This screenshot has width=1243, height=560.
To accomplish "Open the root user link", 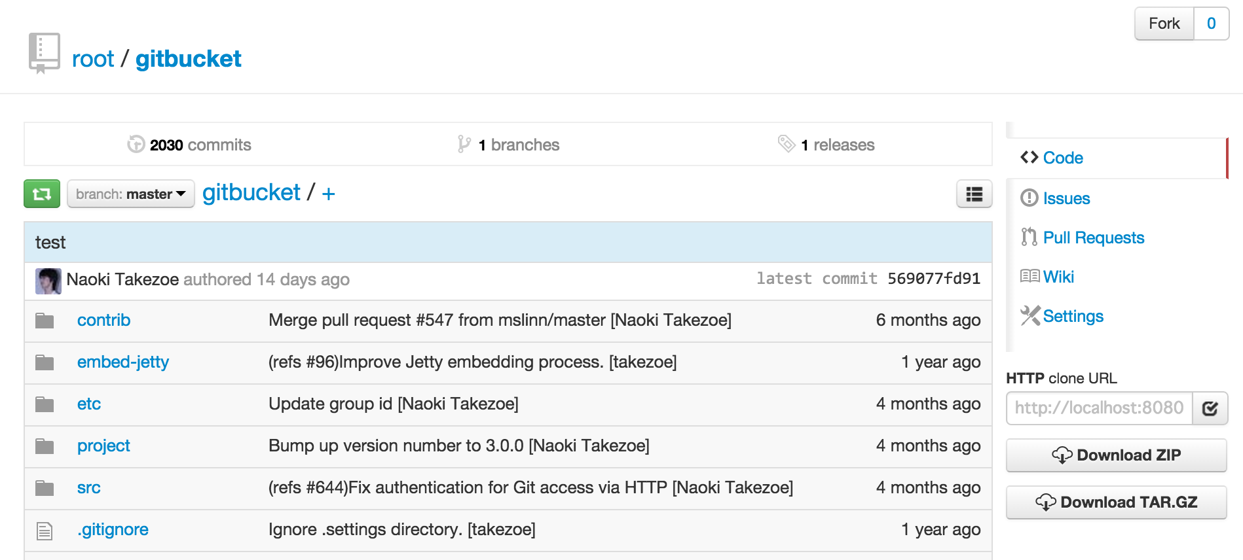I will click(x=93, y=59).
